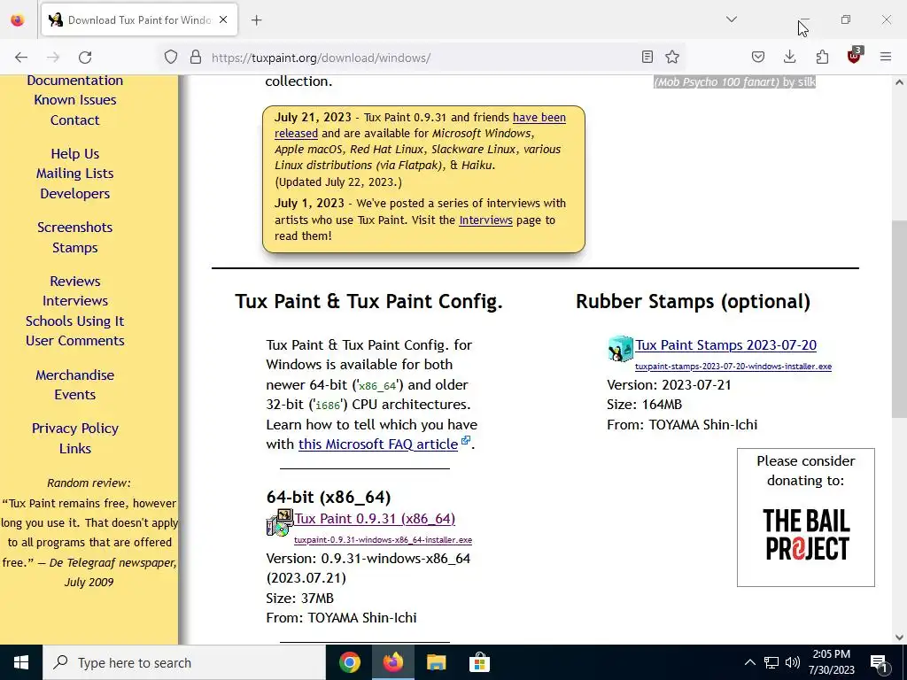The width and height of the screenshot is (907, 680).
Task: View the Screenshots page
Action: [75, 228]
